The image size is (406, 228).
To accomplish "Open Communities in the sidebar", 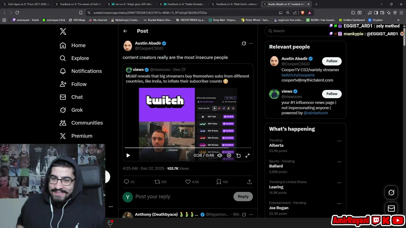I will click(x=81, y=123).
